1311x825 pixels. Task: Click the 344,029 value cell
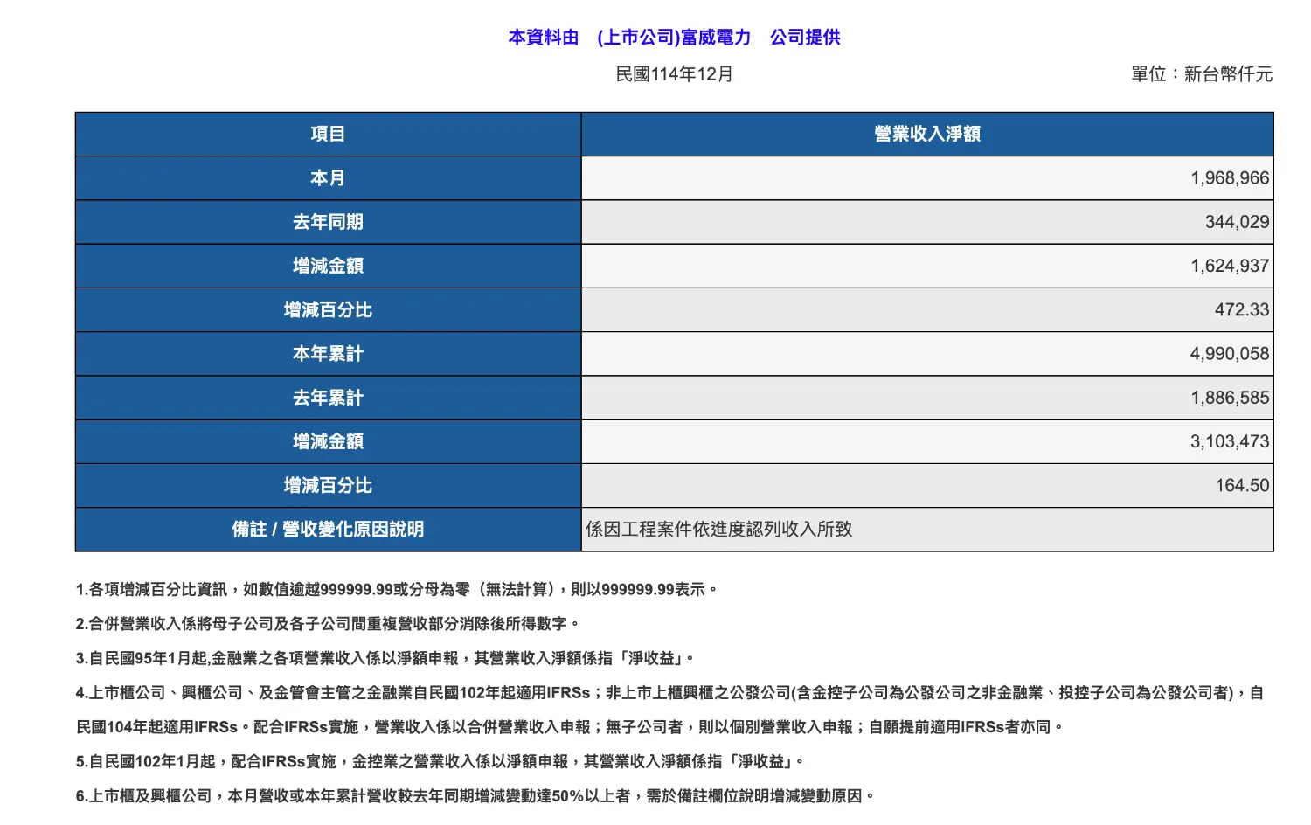point(1237,222)
